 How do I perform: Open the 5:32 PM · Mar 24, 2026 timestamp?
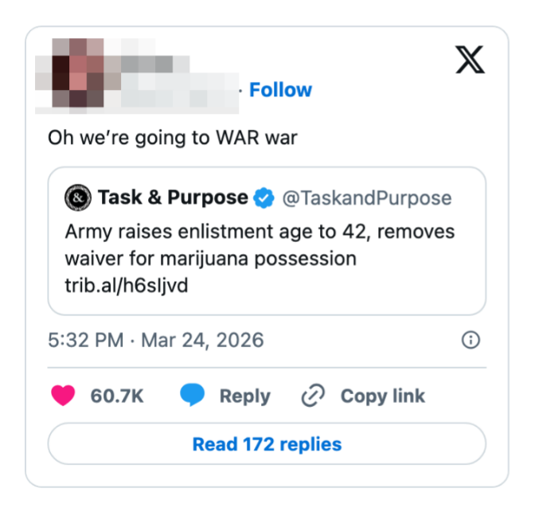pos(155,341)
